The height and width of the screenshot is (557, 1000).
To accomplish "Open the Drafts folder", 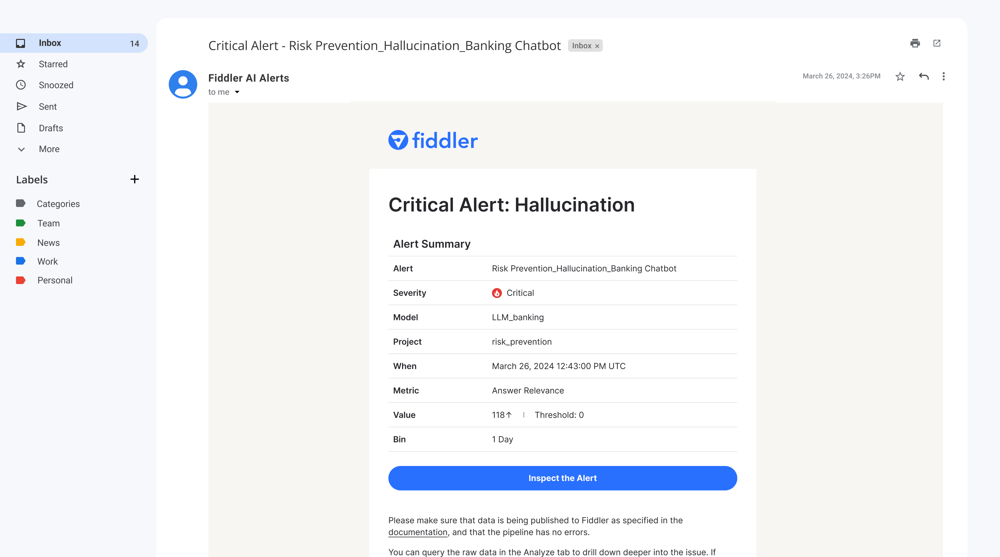I will tap(51, 128).
